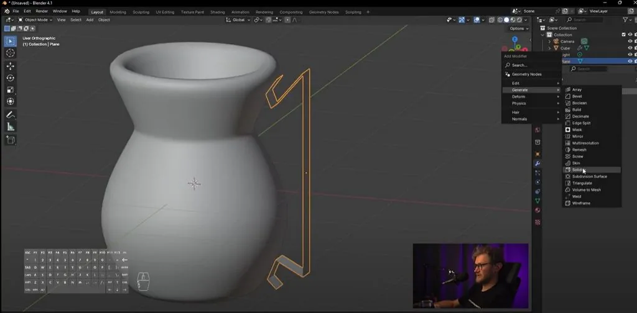637x313 pixels.
Task: Choose Geometry Nodes in Add Modifier
Action: pos(531,74)
